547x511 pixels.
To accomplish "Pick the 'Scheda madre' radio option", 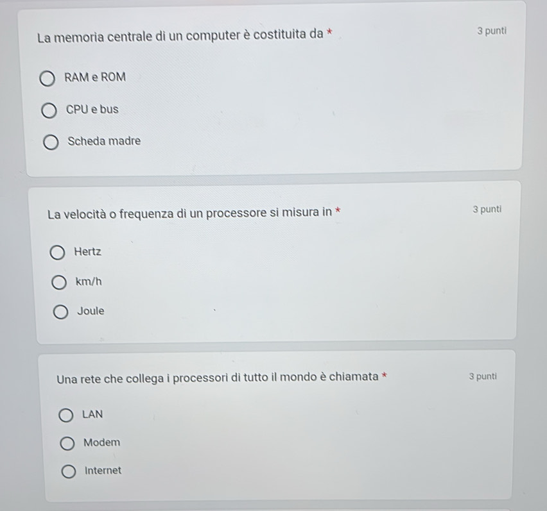I will click(x=51, y=142).
